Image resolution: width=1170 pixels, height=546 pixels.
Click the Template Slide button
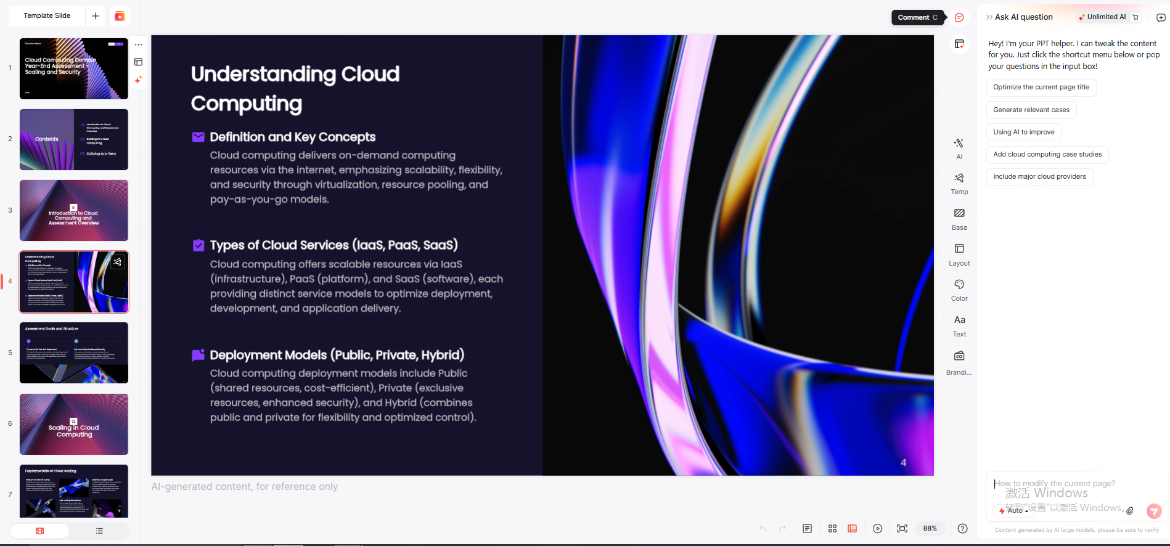click(x=47, y=16)
